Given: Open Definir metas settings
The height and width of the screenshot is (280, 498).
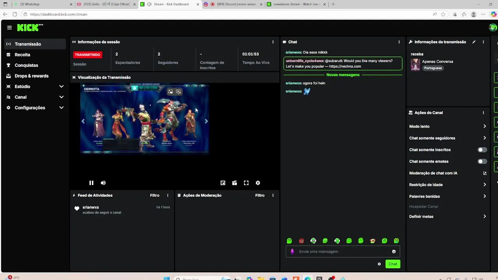Looking at the screenshot, I should pyautogui.click(x=448, y=217).
